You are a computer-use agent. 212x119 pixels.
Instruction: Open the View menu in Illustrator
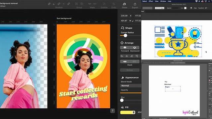click(x=157, y=1)
